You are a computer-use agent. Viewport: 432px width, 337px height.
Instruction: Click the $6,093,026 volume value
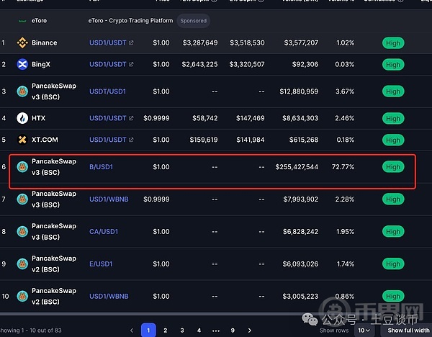[300, 264]
